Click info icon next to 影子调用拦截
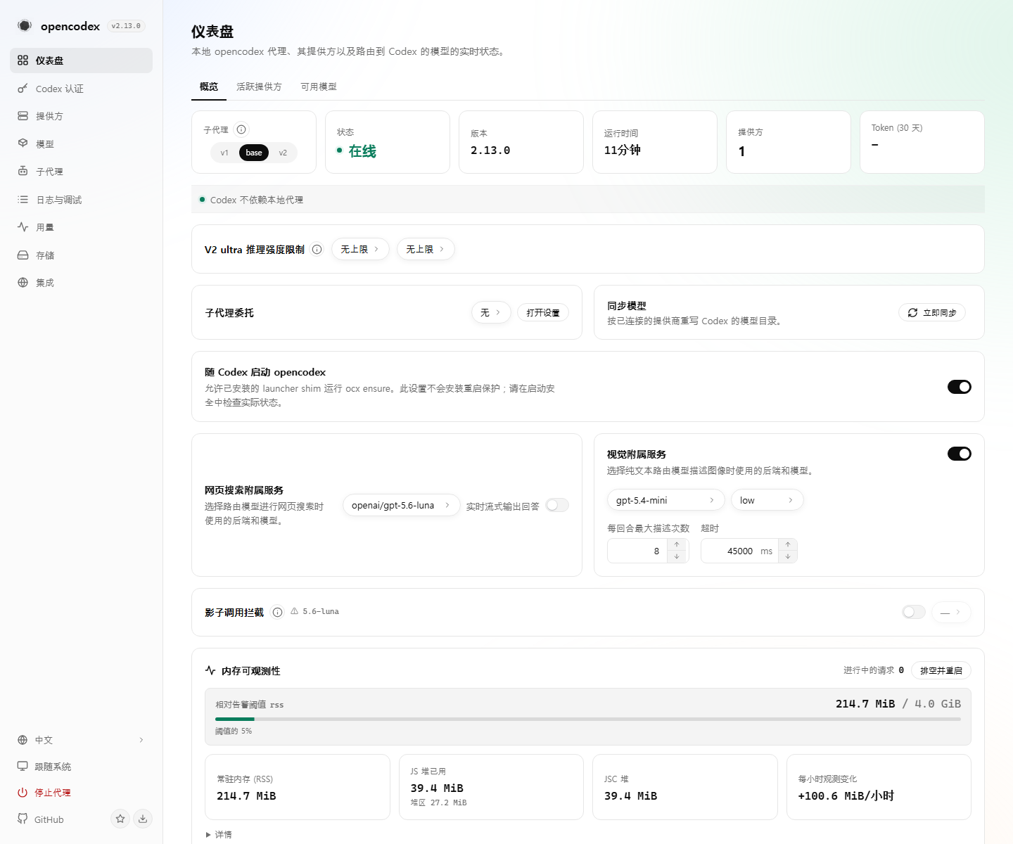The width and height of the screenshot is (1013, 844). (x=277, y=613)
